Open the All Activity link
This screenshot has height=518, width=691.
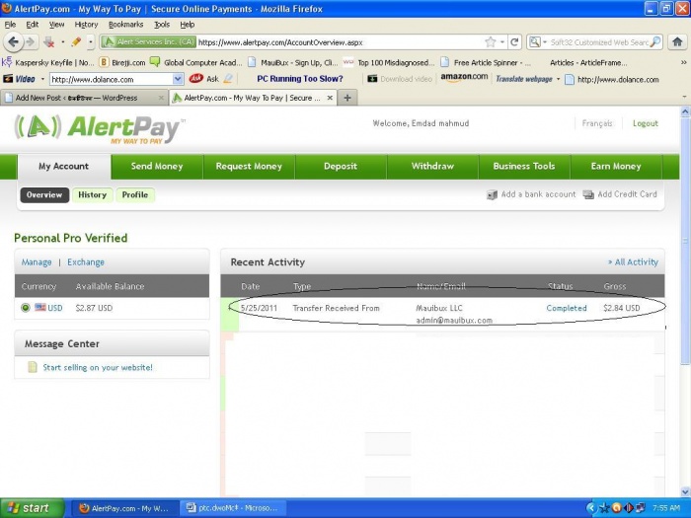634,262
